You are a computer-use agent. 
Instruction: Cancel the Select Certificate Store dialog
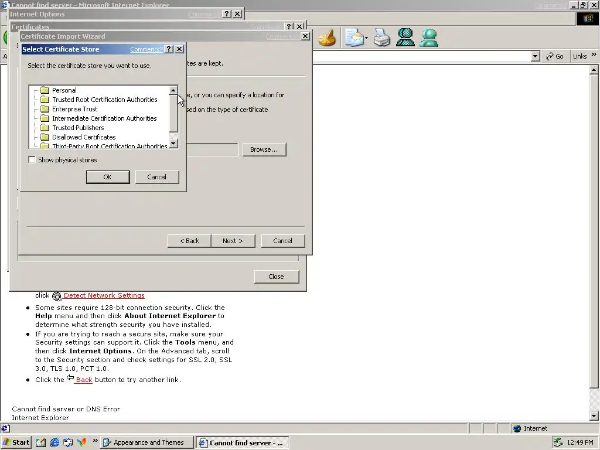157,177
